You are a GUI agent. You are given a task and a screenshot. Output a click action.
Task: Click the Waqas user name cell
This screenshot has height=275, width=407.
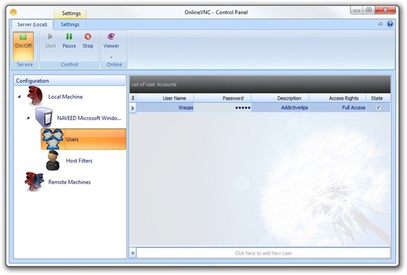(165, 108)
